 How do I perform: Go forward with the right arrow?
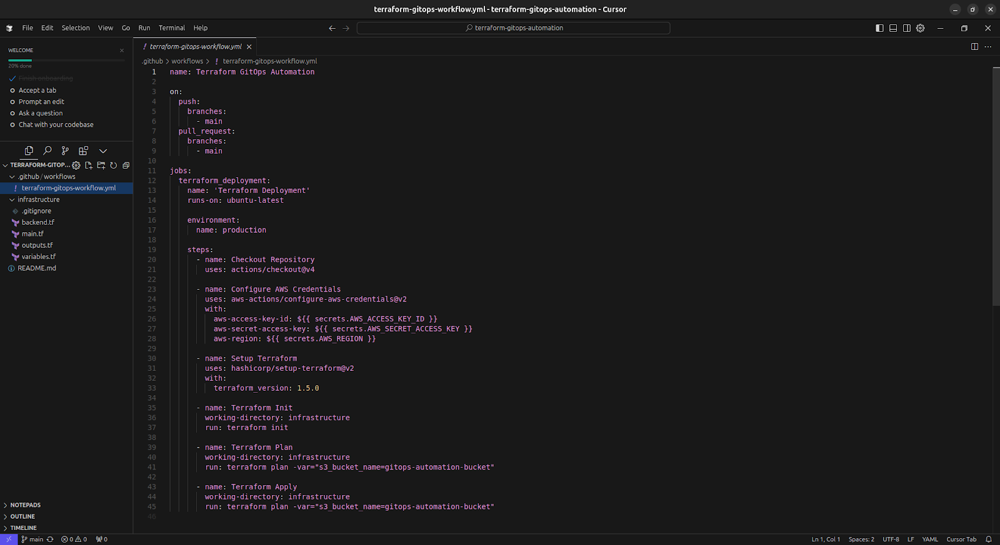[x=346, y=28]
